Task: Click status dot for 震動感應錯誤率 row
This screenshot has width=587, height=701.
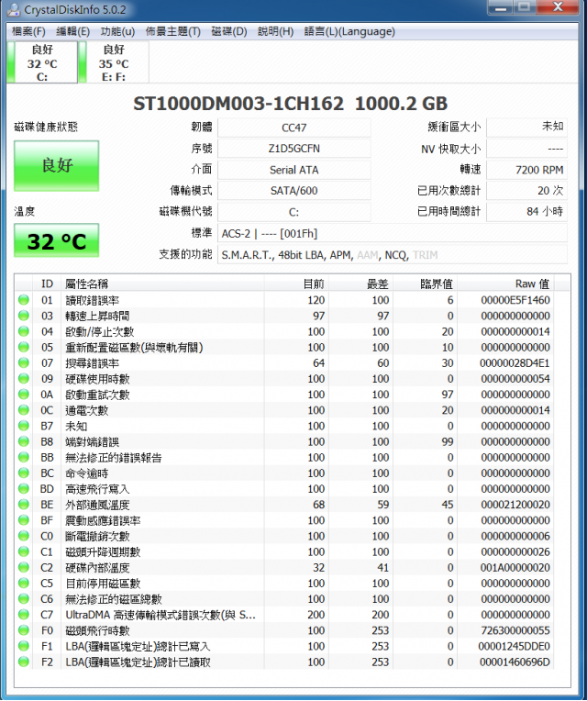Action: tap(24, 520)
